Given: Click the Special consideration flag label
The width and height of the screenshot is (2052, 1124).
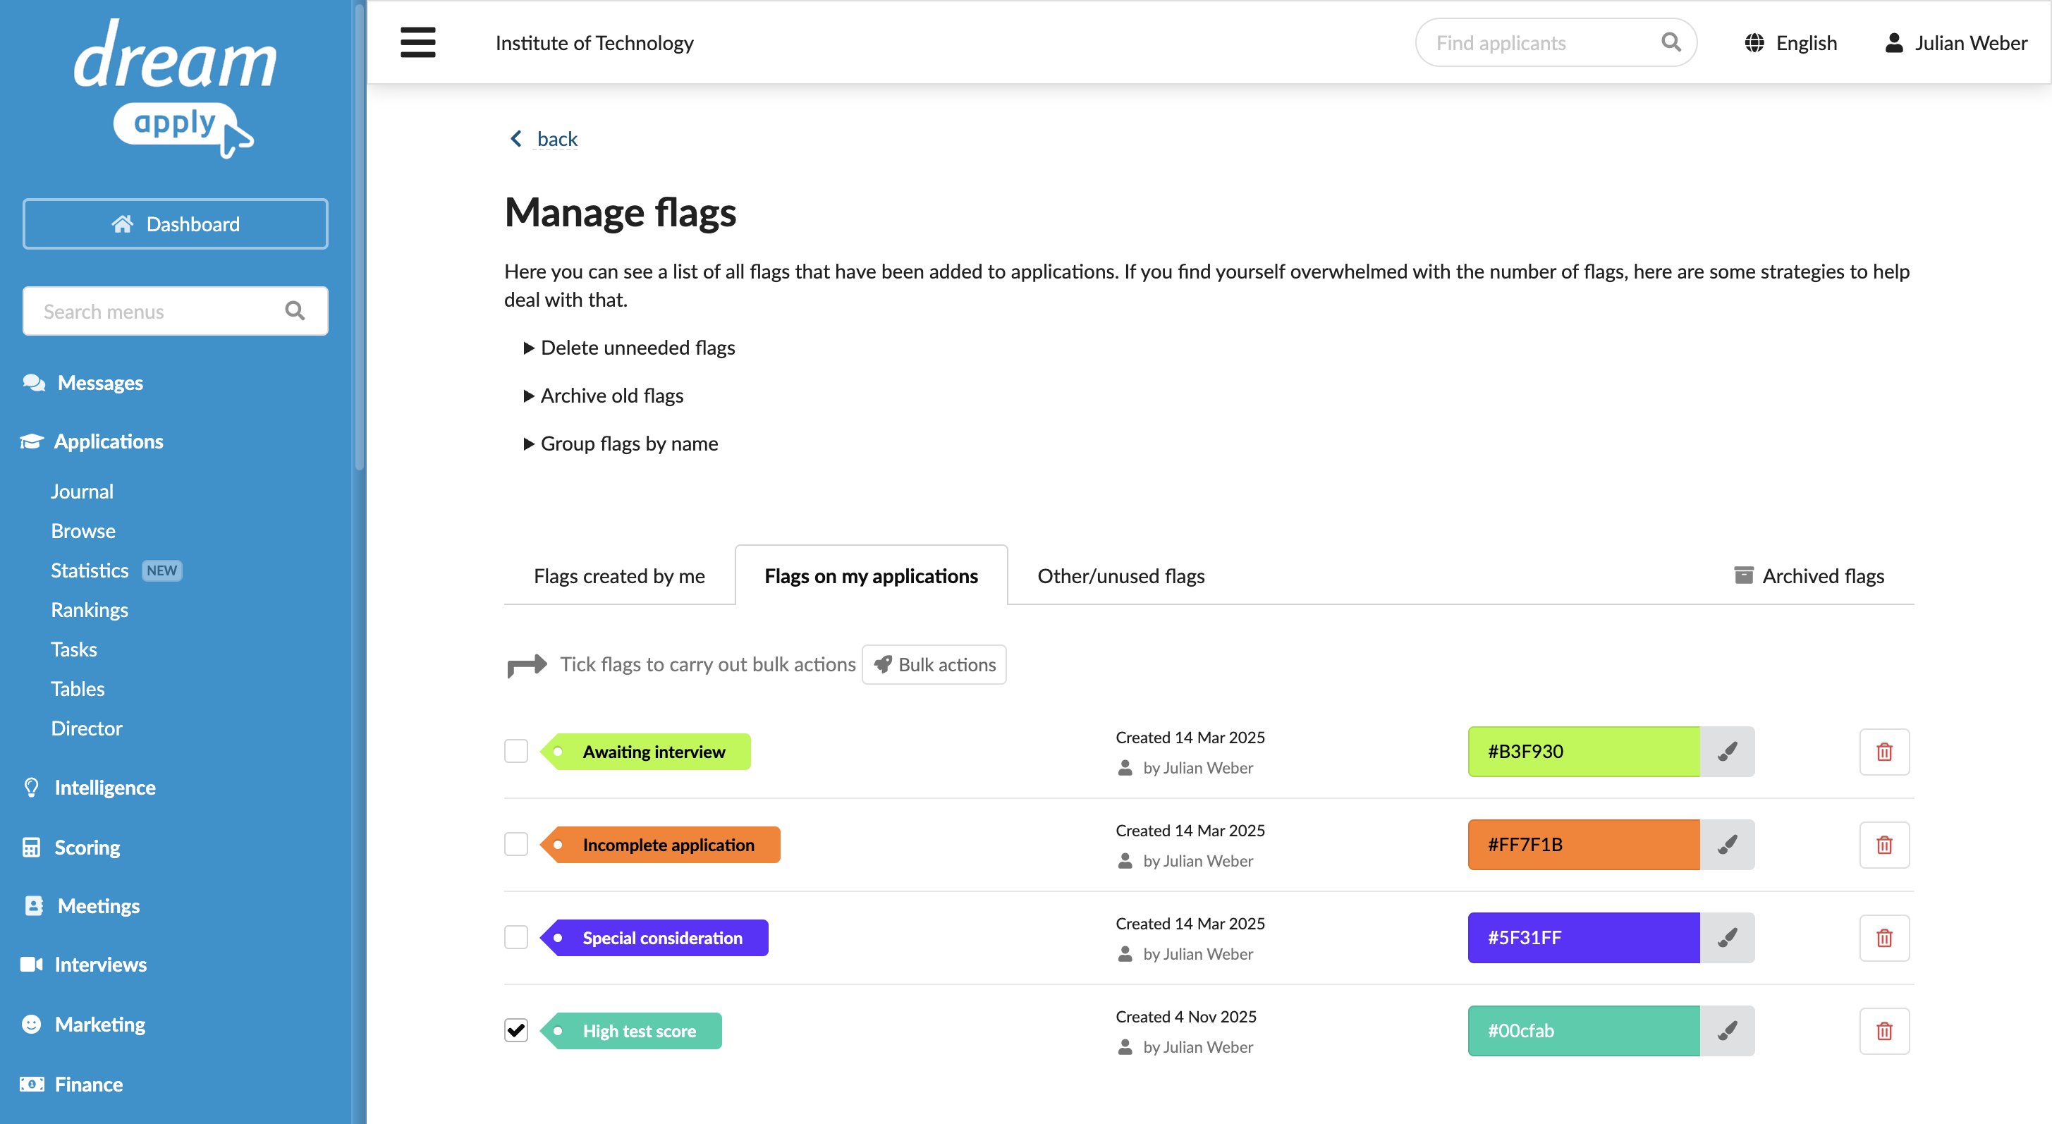Looking at the screenshot, I should (x=655, y=938).
